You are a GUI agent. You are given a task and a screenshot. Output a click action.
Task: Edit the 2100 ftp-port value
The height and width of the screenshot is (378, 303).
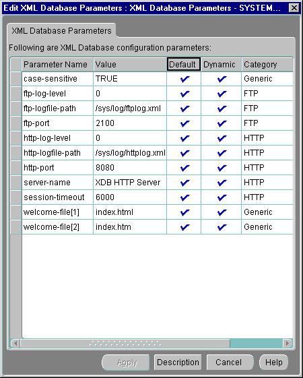[130, 123]
